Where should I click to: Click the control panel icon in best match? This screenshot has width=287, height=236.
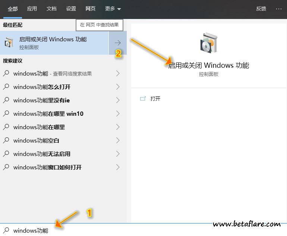tap(9, 42)
